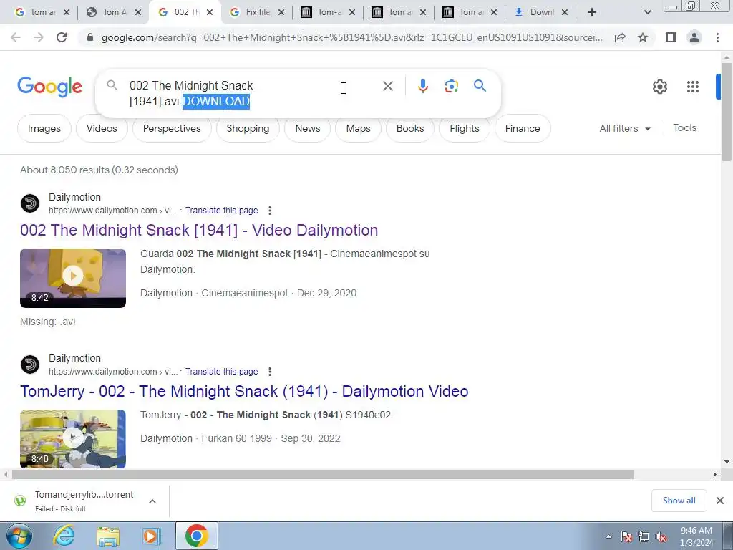Open Chrome three-dot menu
733x550 pixels.
717,37
